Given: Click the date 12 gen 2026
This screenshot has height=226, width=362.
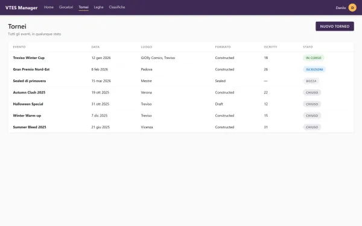Looking at the screenshot, I should pyautogui.click(x=101, y=58).
